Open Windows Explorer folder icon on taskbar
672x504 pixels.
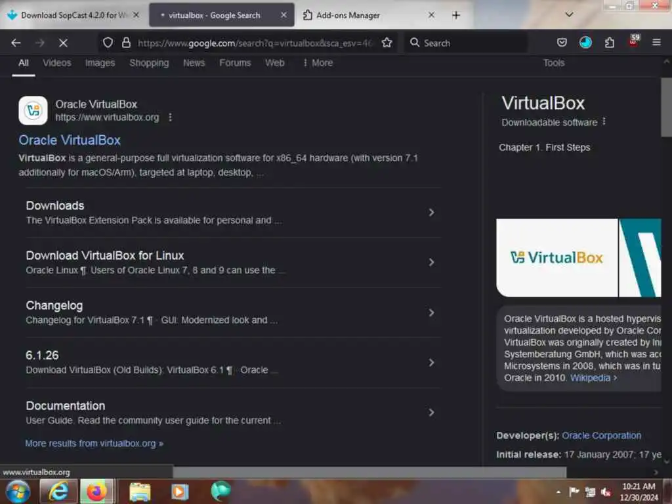coord(140,492)
